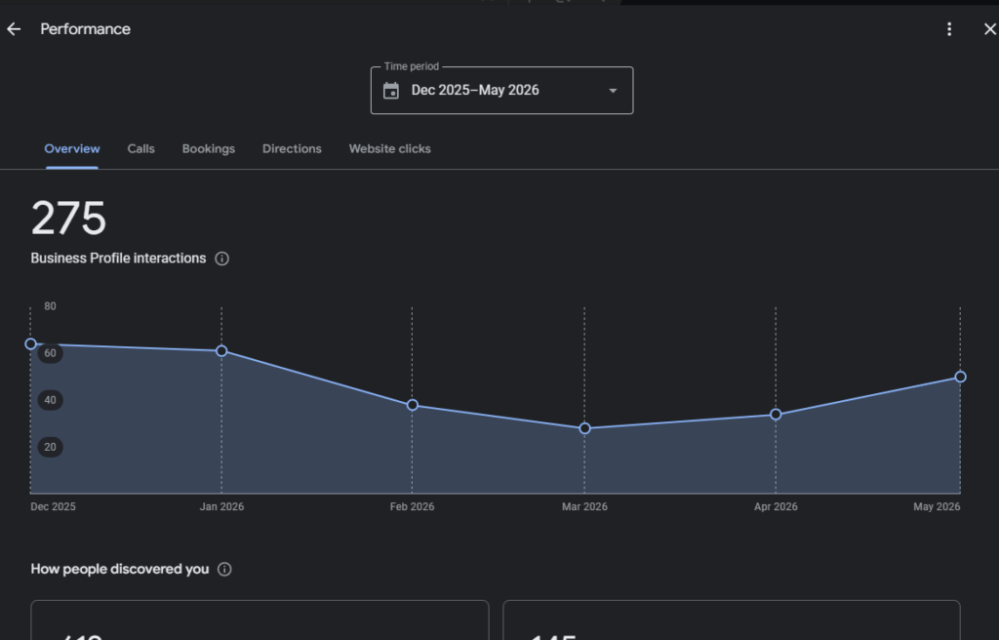Click the Mar 2026 x-axis label

(585, 506)
